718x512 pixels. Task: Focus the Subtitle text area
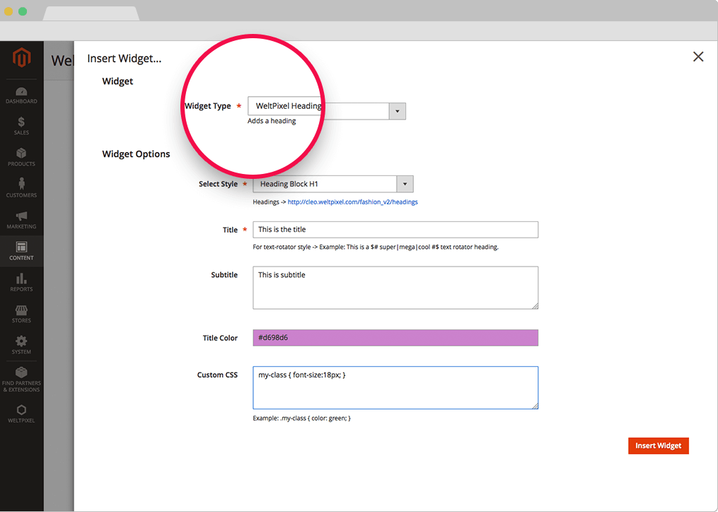(395, 287)
